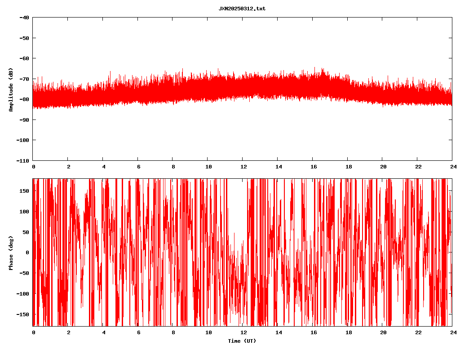Click the plot title JXN20250312.txt
Screen dimensions: 460x345
pos(242,9)
